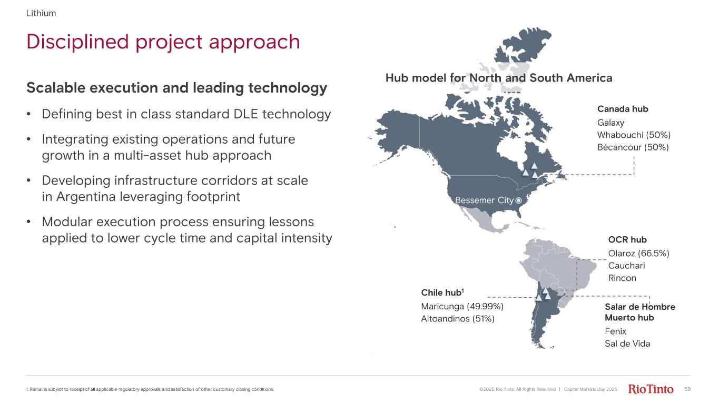719x404 pixels.
Task: Click bullet about infrastructure corridors in Argentina
Action: pyautogui.click(x=175, y=189)
